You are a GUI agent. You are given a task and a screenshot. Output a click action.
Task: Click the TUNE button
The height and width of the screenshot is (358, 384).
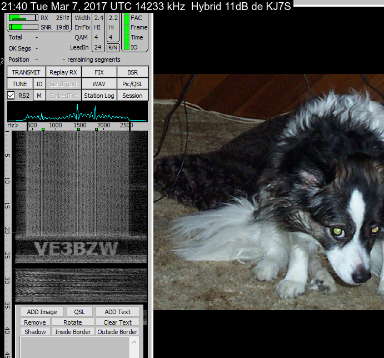click(x=20, y=84)
